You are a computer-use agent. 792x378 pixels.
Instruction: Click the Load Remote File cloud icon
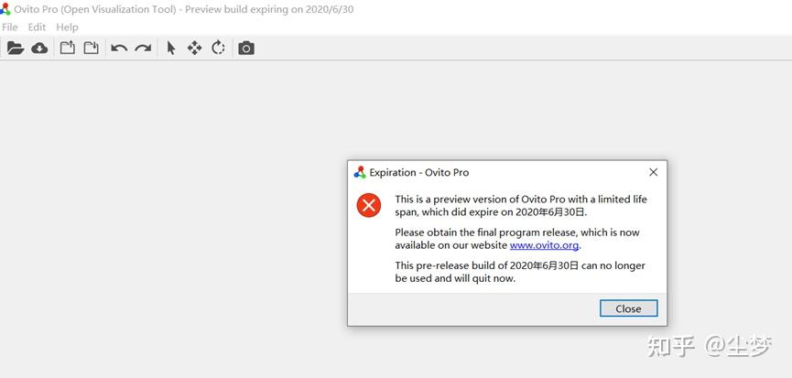[x=39, y=48]
